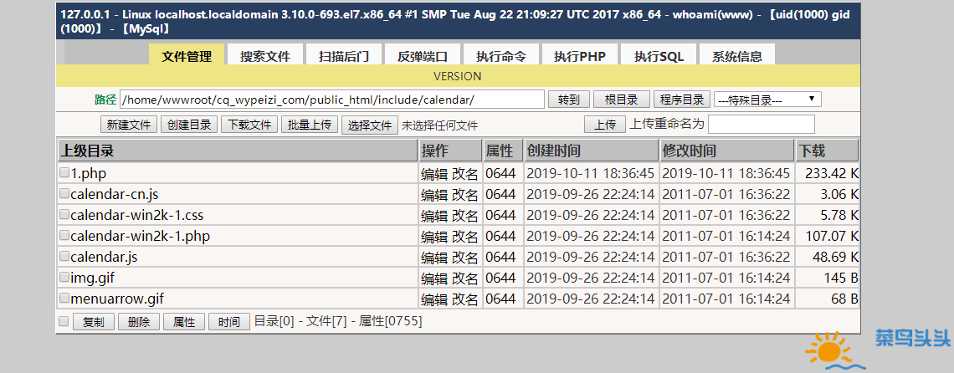Click the 上传 upload button
This screenshot has width=954, height=373.
605,125
